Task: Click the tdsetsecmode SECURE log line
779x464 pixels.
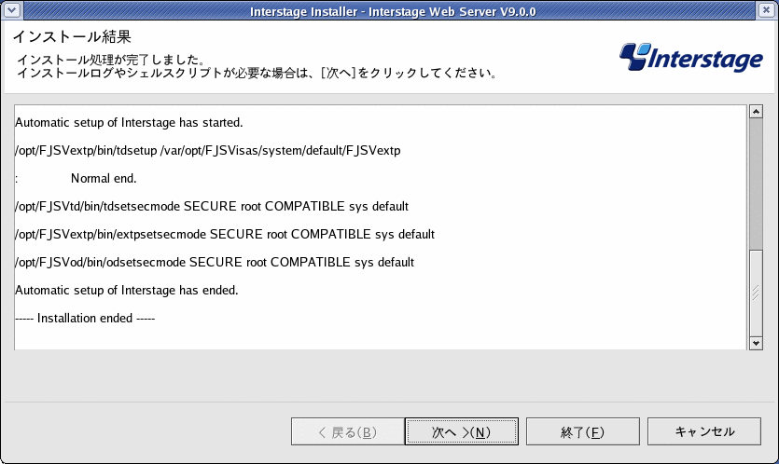Action: [x=212, y=207]
